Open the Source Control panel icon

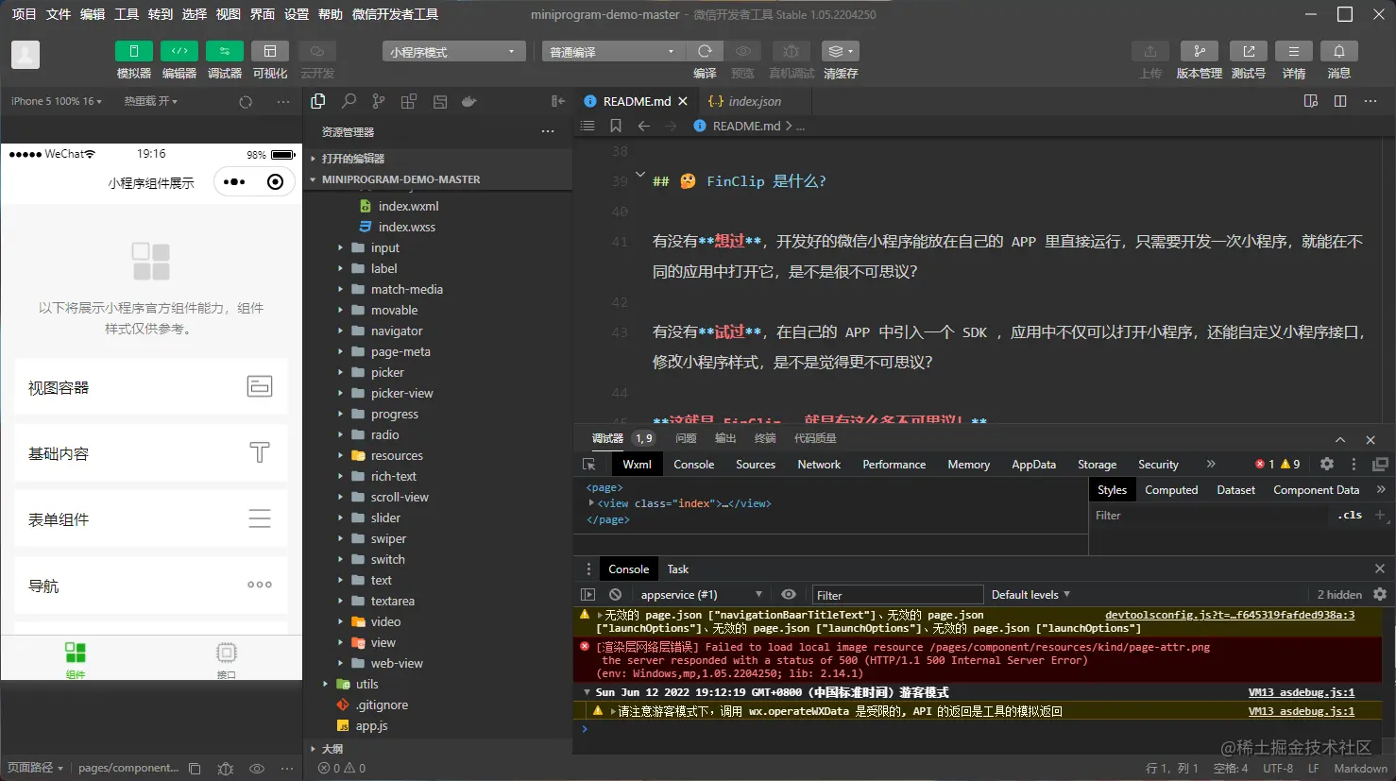[378, 100]
